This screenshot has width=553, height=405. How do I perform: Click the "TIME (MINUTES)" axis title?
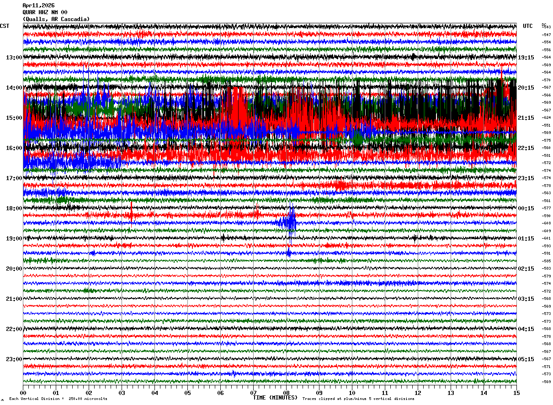275,398
